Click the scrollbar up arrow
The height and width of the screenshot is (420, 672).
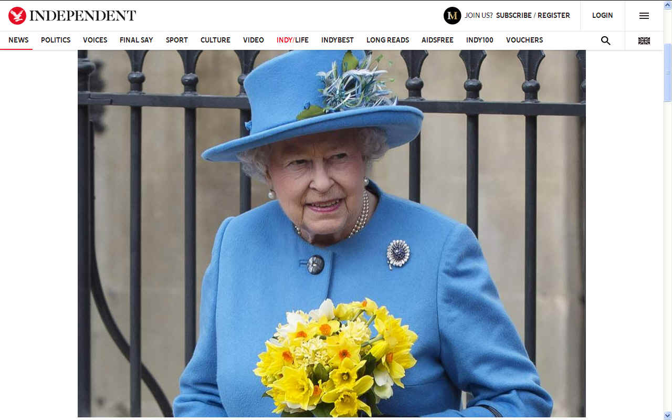point(668,4)
